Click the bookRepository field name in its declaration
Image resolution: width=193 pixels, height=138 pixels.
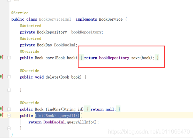pyautogui.click(x=87, y=32)
